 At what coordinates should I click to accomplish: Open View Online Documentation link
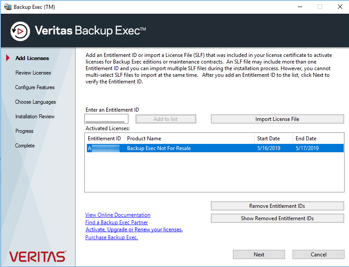click(x=118, y=215)
